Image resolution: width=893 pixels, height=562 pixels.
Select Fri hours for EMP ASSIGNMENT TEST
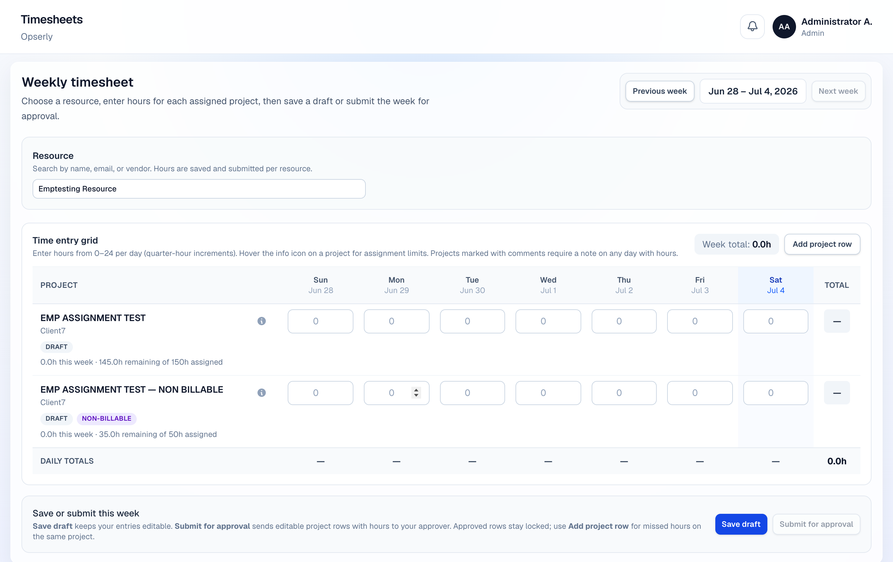click(x=700, y=321)
